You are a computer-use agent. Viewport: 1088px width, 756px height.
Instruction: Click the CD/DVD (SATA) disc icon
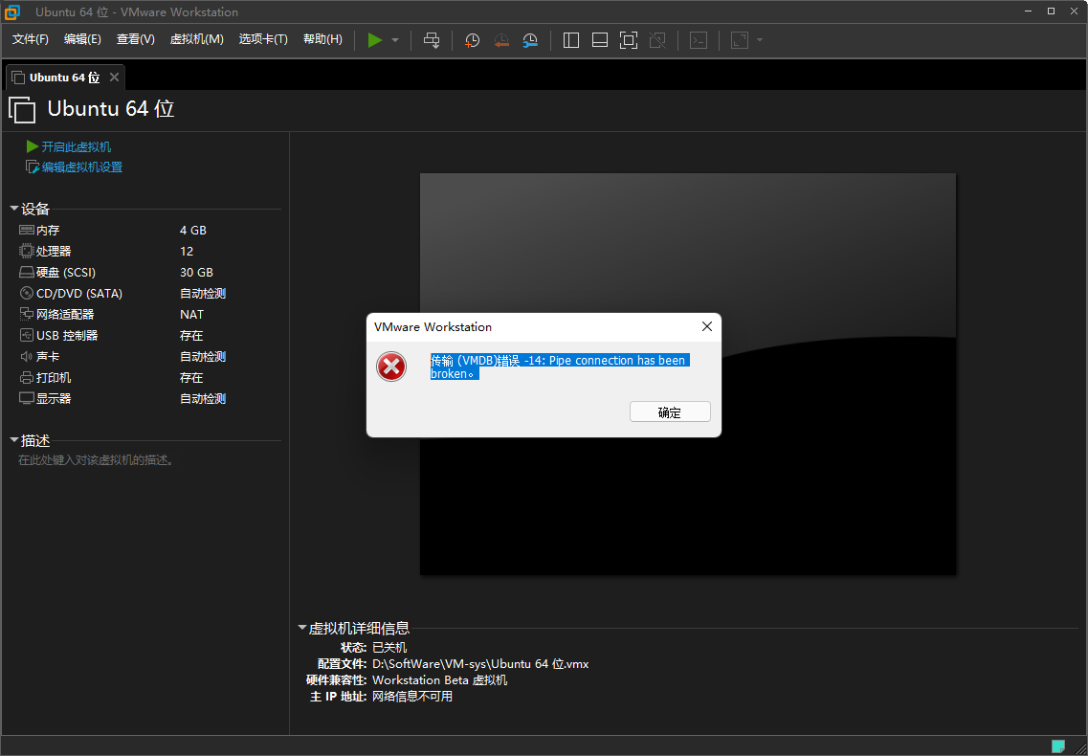click(27, 293)
